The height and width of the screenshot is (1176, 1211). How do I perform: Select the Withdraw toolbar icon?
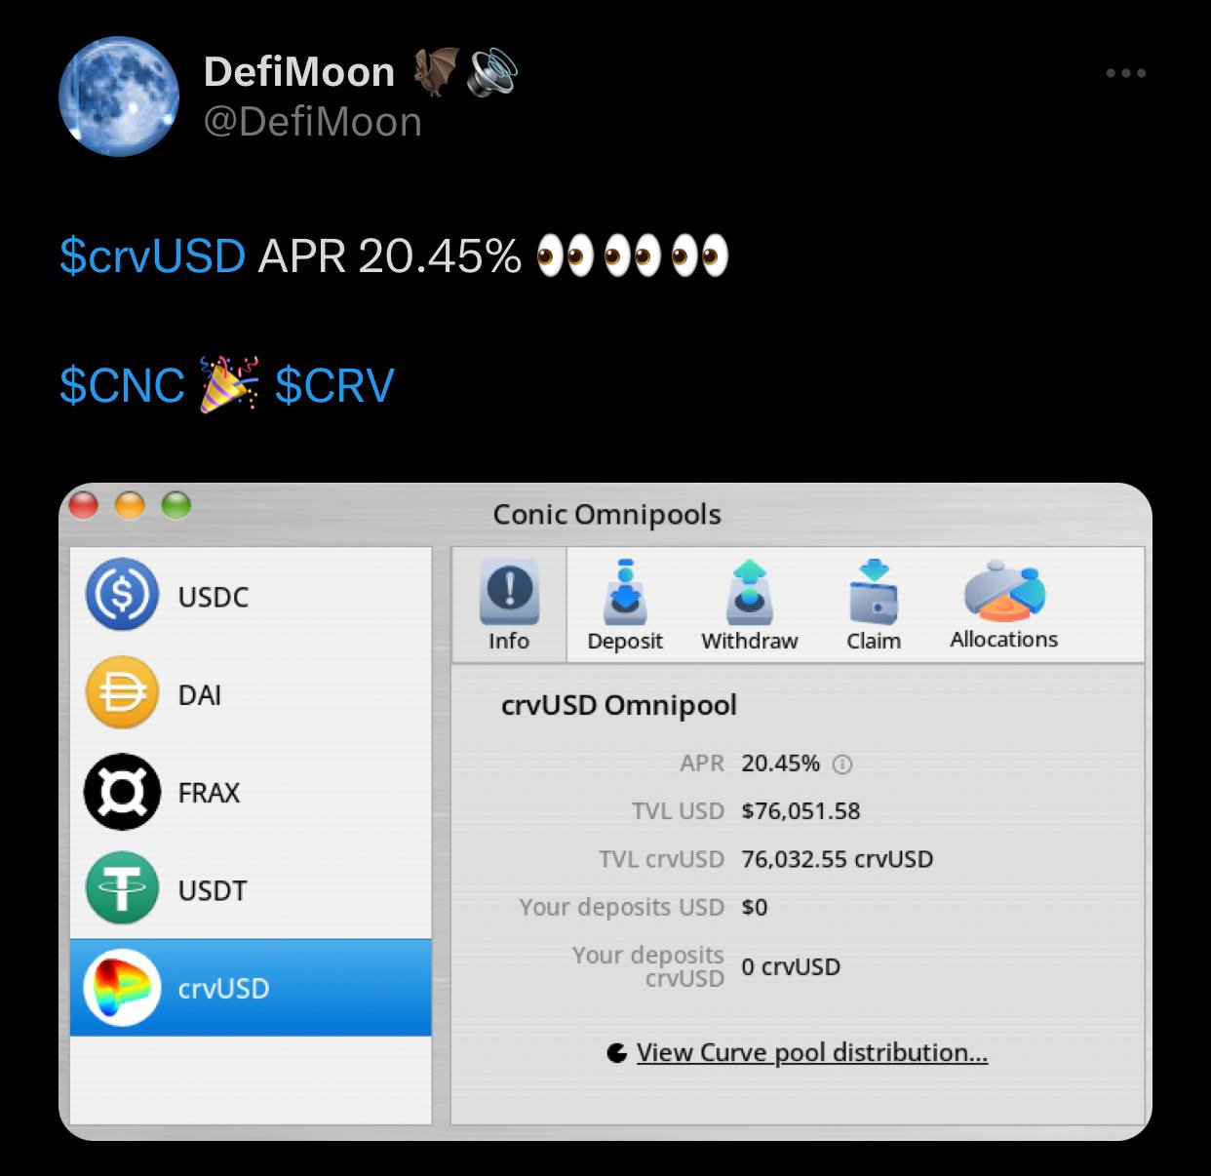pos(749,591)
